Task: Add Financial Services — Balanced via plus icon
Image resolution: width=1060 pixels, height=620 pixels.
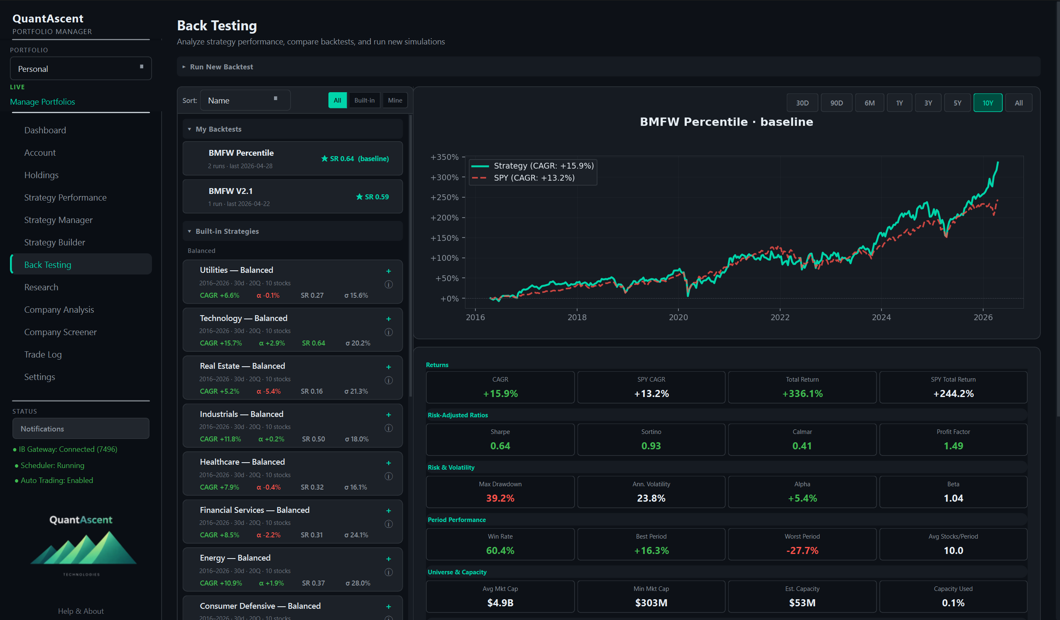Action: (x=389, y=511)
